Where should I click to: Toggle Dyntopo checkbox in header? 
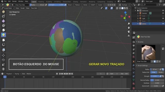(x=120, y=5)
